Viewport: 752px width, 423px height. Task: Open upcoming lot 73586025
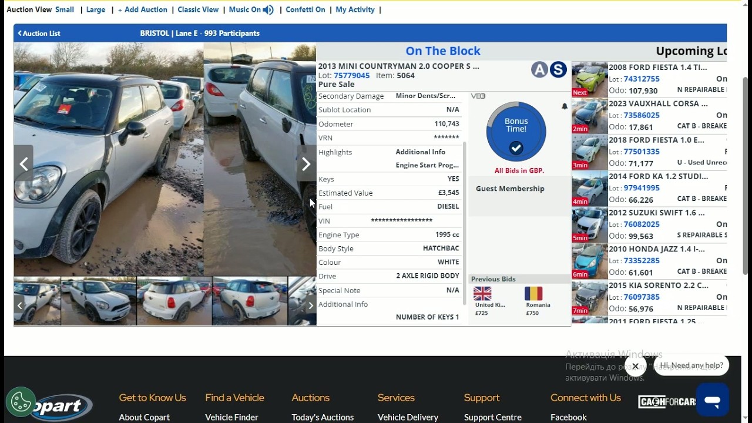coord(642,115)
